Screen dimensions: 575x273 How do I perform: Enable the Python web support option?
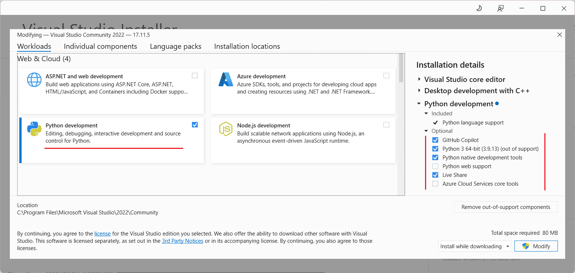coord(435,166)
